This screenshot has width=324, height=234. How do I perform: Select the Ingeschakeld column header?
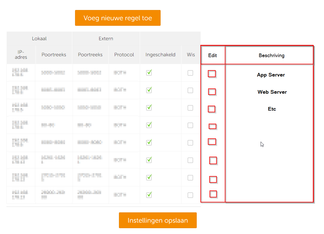pyautogui.click(x=160, y=55)
